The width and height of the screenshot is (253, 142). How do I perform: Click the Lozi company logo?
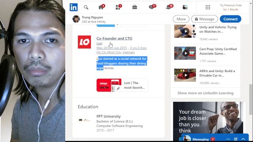coord(84,42)
